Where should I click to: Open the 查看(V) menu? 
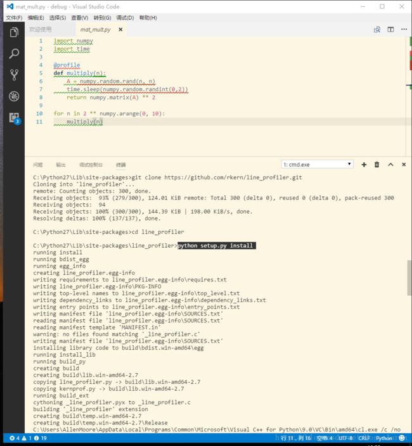click(80, 18)
